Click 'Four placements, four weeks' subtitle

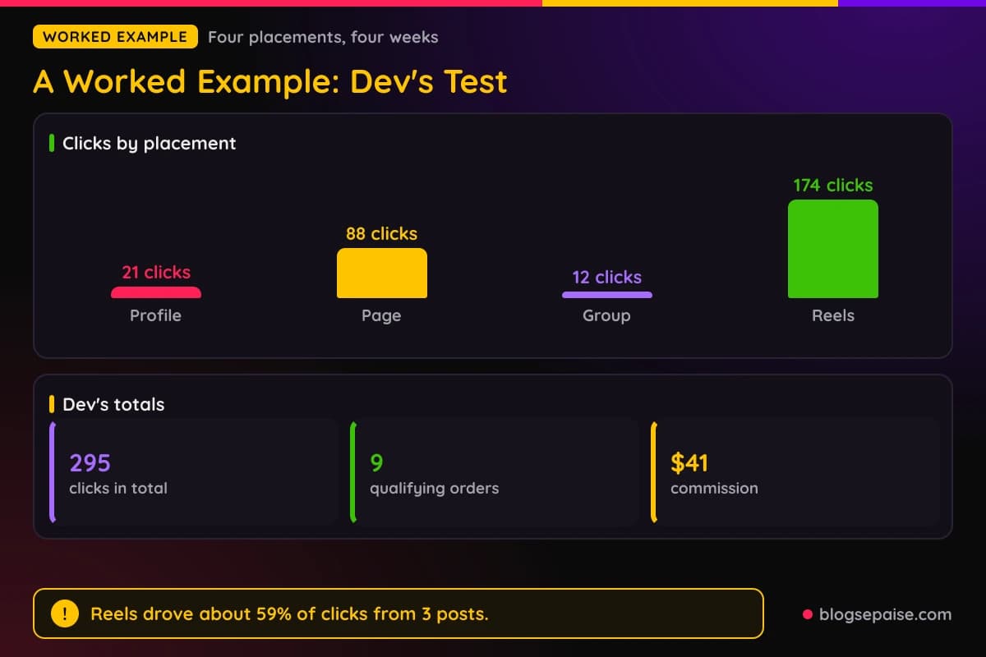(x=323, y=37)
